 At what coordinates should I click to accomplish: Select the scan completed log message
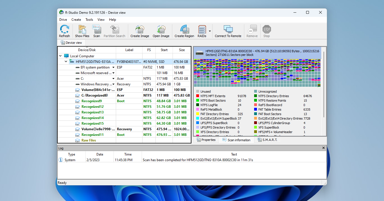click(x=198, y=160)
